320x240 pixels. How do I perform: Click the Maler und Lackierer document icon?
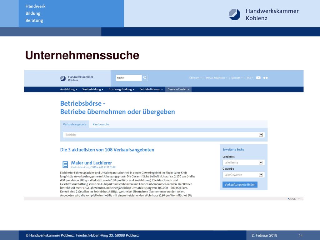(x=65, y=164)
